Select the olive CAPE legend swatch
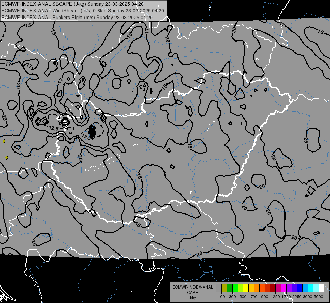 tap(224, 288)
